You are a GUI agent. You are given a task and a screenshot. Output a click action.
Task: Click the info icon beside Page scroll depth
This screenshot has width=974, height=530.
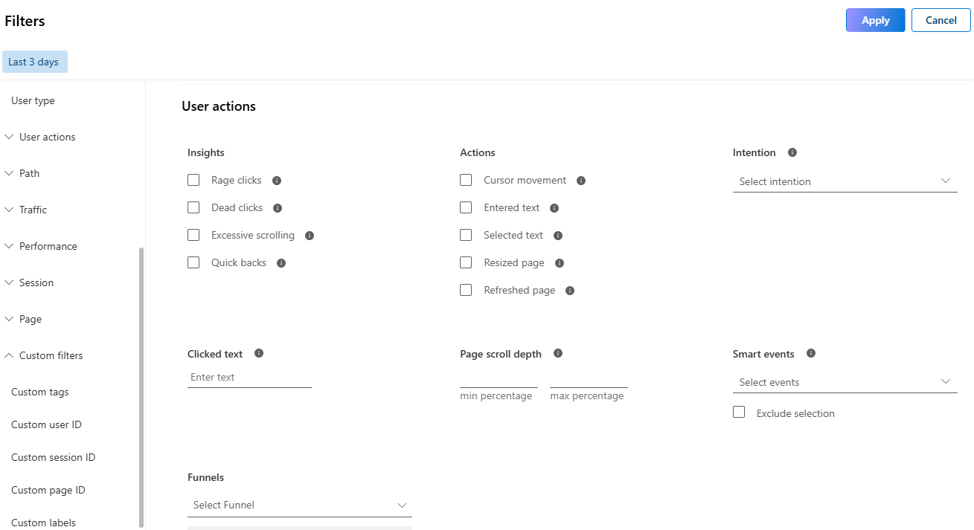[x=558, y=353]
